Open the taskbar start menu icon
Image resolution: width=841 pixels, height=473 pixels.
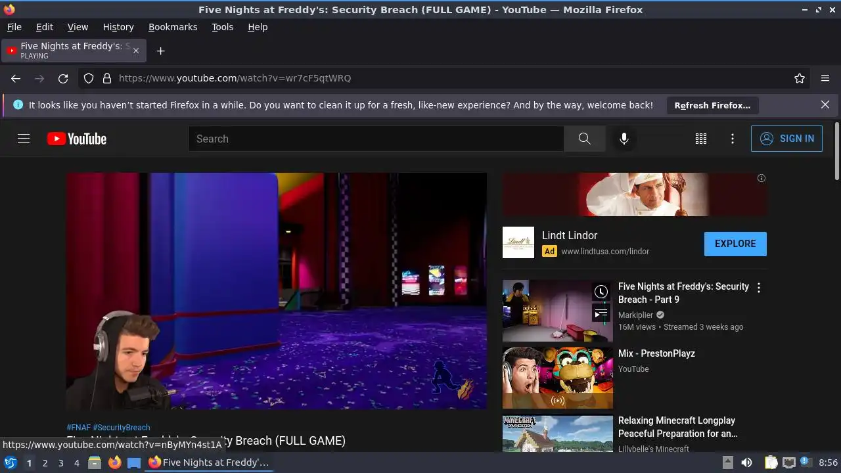click(x=11, y=462)
